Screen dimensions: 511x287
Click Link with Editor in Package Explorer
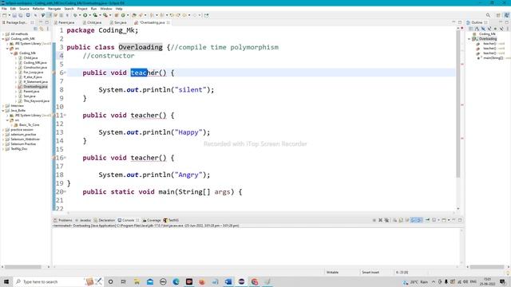tap(42, 29)
